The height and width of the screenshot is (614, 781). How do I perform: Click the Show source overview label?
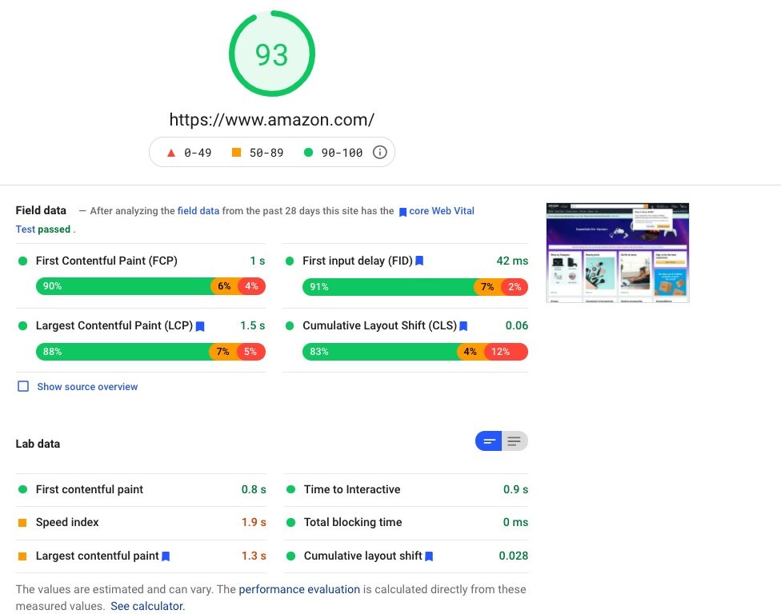[x=87, y=387]
